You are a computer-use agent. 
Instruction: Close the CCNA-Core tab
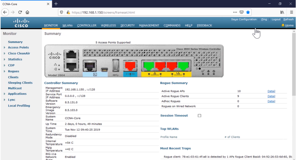pyautogui.click(x=48, y=4)
